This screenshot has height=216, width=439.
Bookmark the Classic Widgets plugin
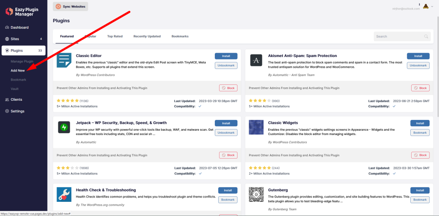[420, 132]
